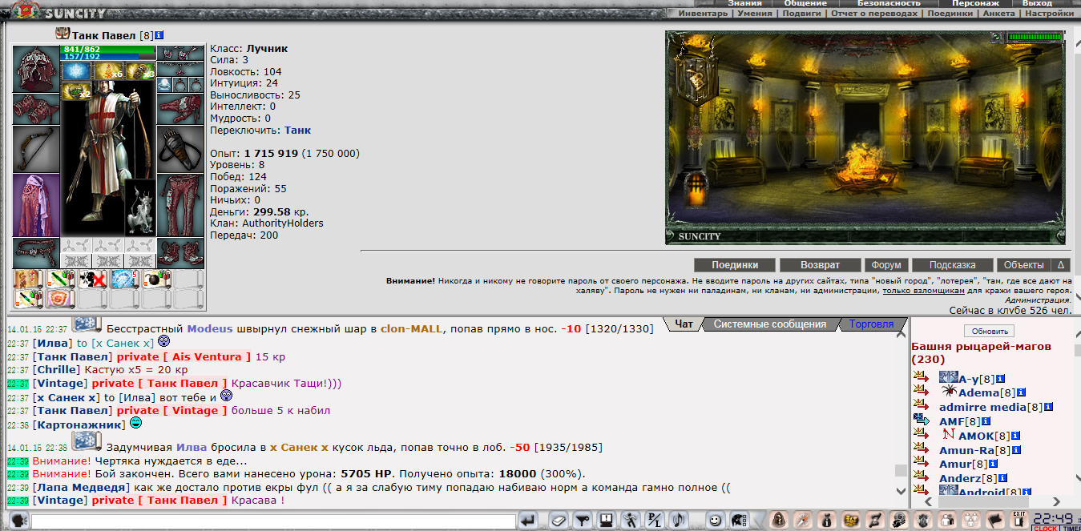Select player AMF in the list

[952, 421]
